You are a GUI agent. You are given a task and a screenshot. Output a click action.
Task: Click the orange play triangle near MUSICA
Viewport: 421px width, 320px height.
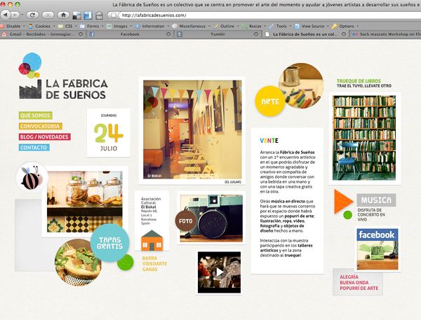(343, 202)
